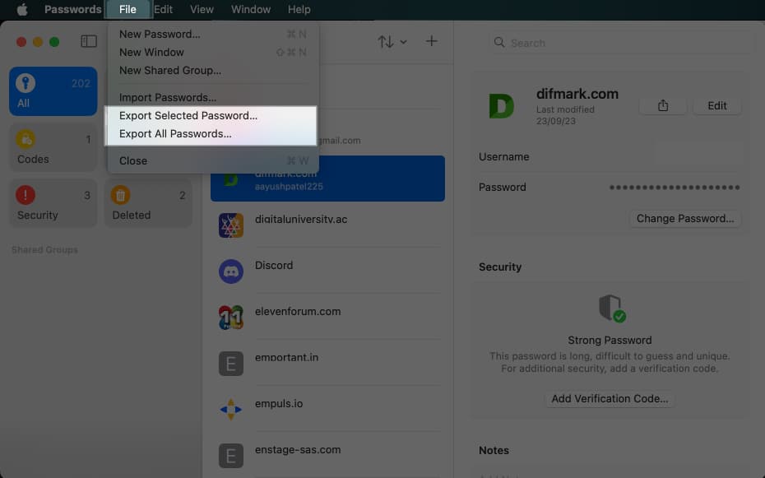Click the Shared Groups sidebar heading

[45, 250]
